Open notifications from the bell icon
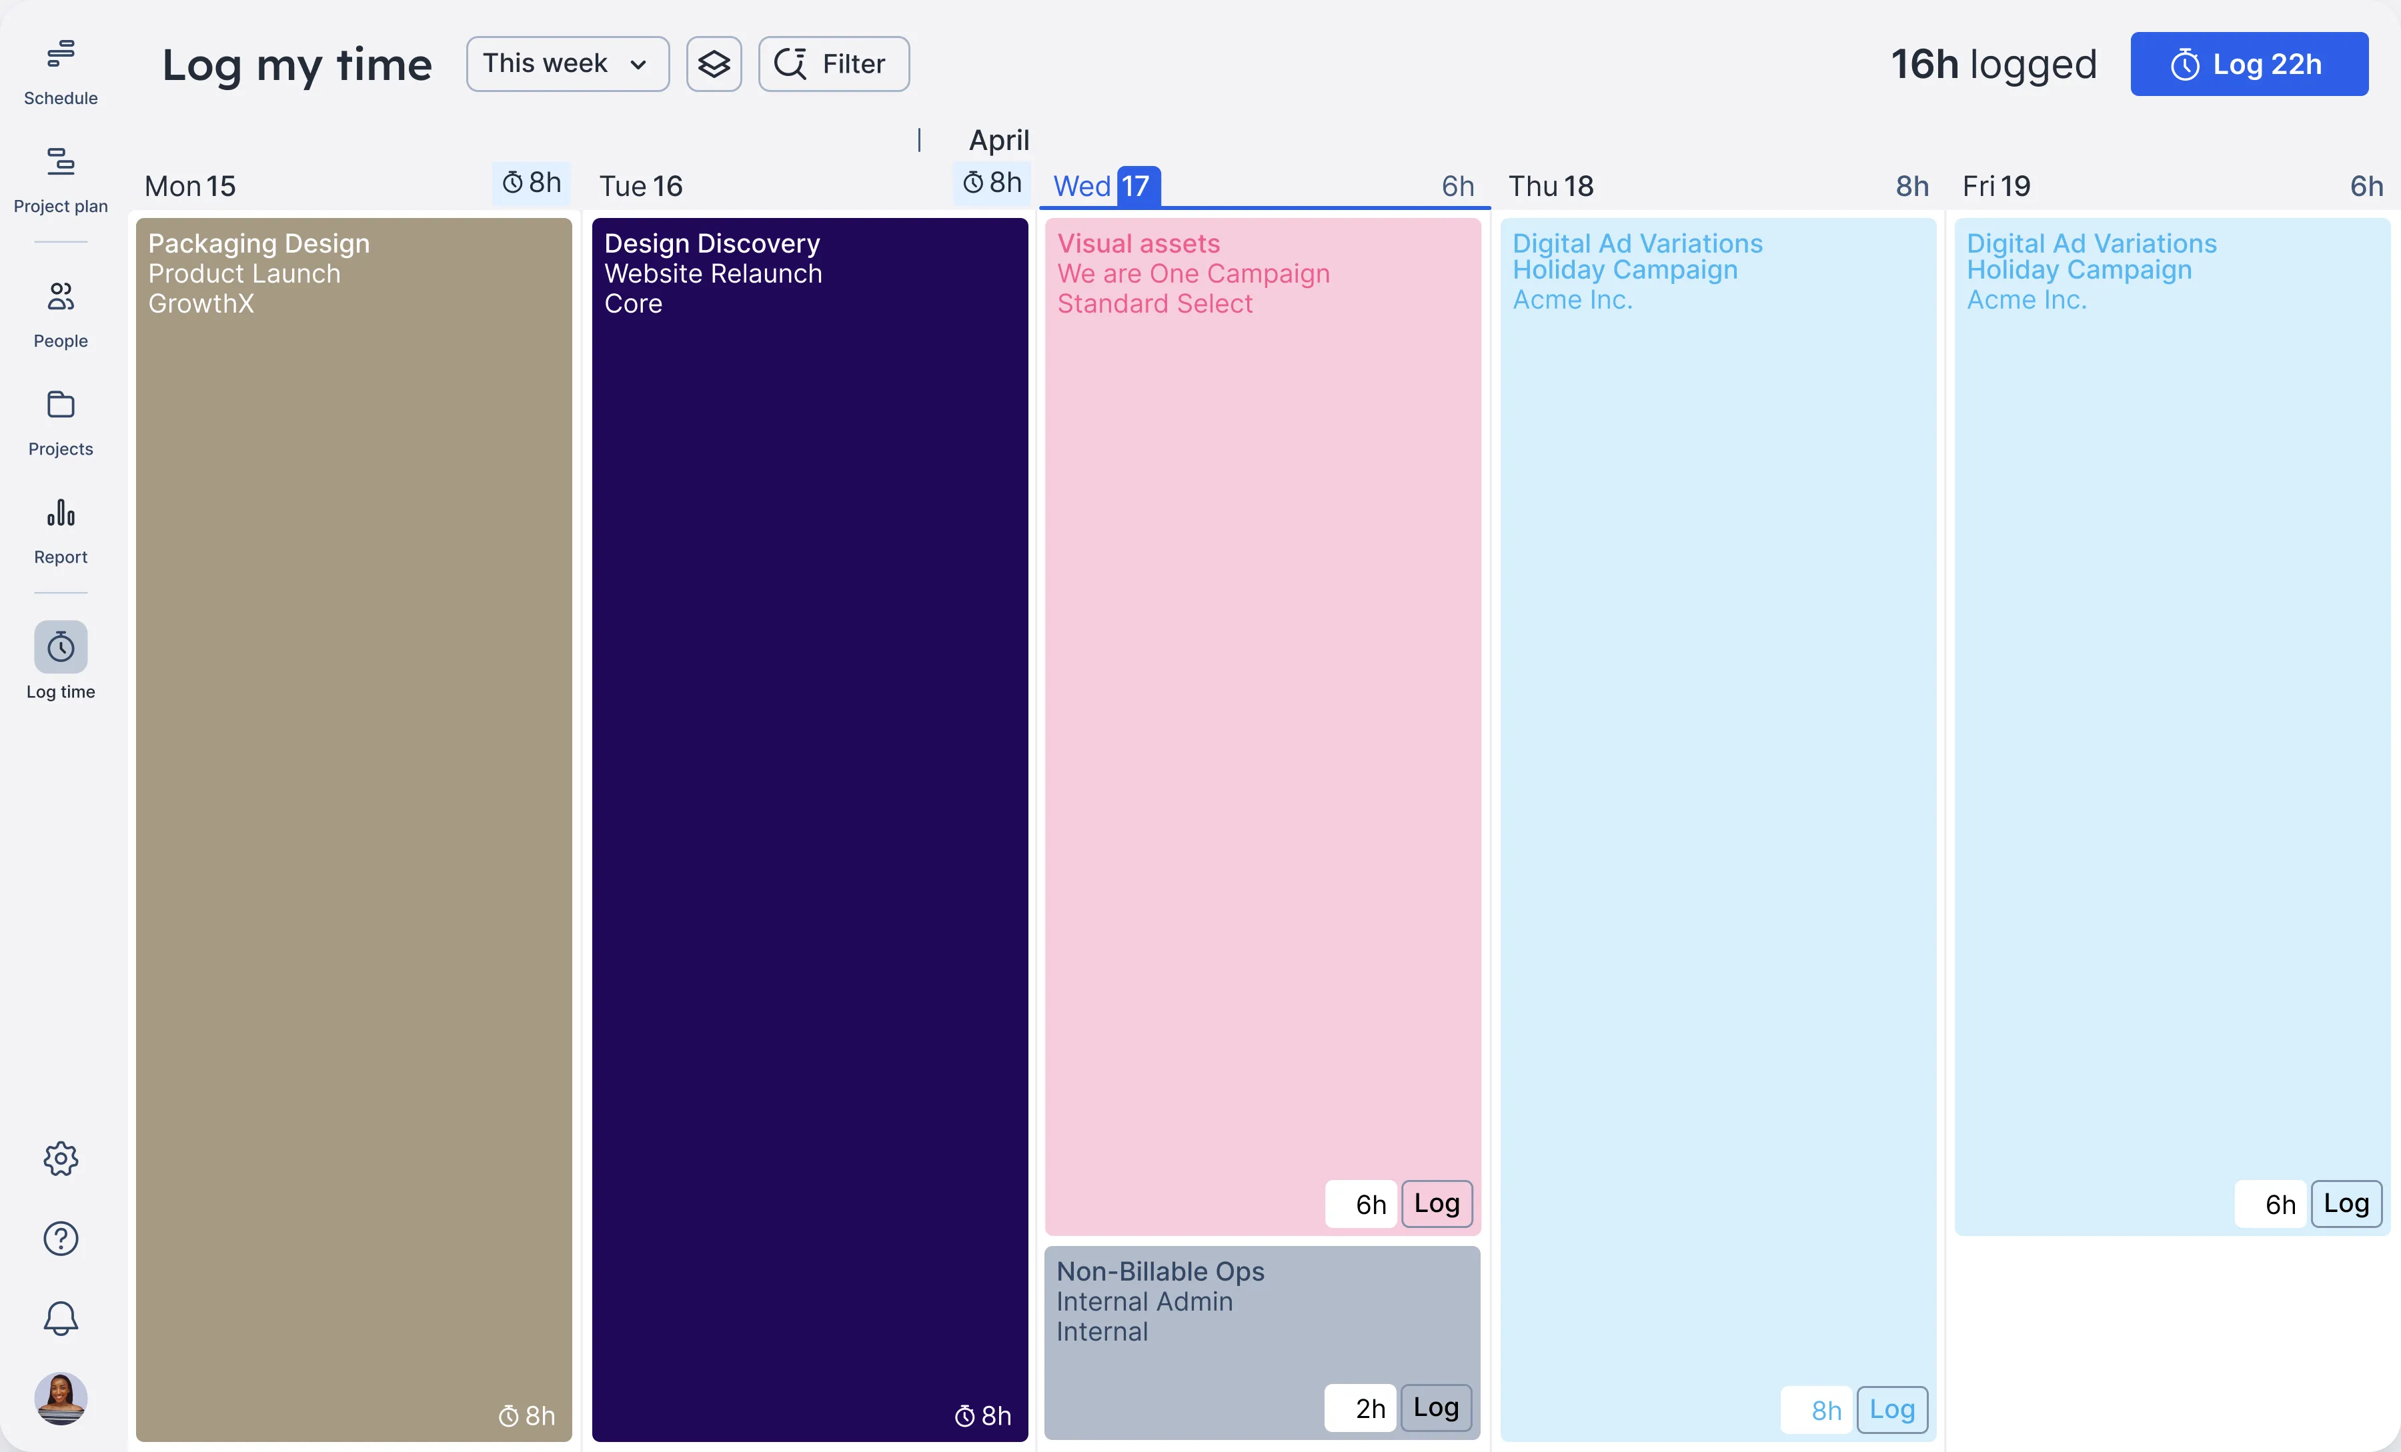 [x=61, y=1319]
